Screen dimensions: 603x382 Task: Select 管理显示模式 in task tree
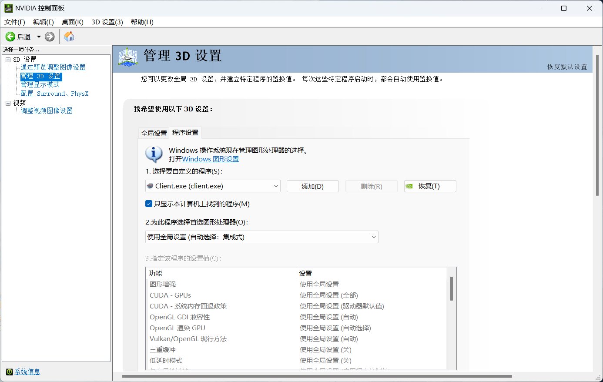[40, 85]
